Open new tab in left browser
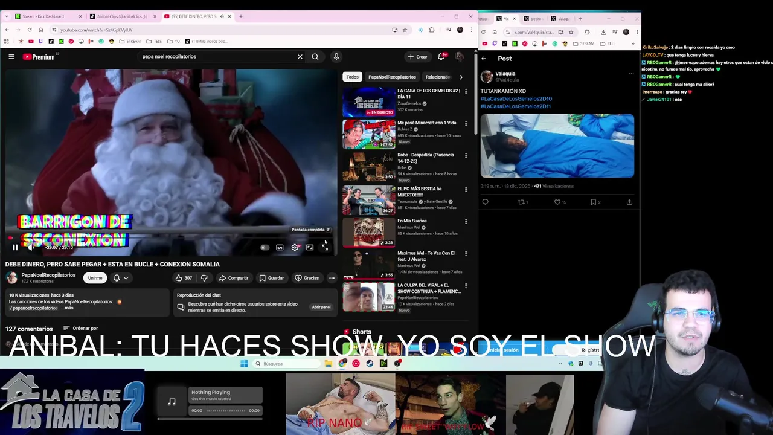The width and height of the screenshot is (773, 435). (x=240, y=16)
